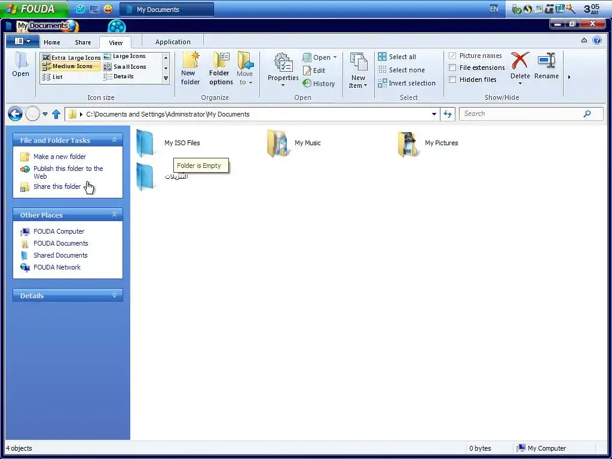Select Small Icons view

[125, 67]
